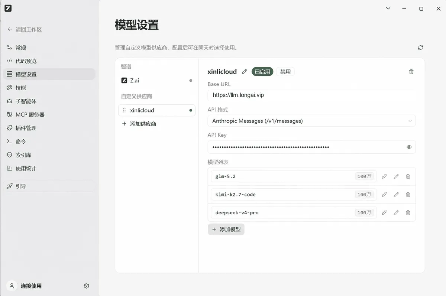Viewport: 446px width, 296px height.
Task: Open settings gear at sidebar bottom
Action: coord(87,286)
